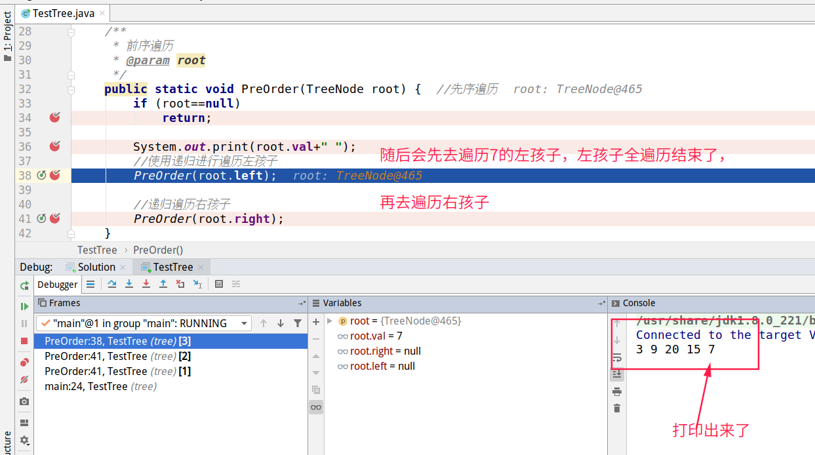815x455 pixels.
Task: Close the TestTree debug tab
Action: [x=201, y=267]
